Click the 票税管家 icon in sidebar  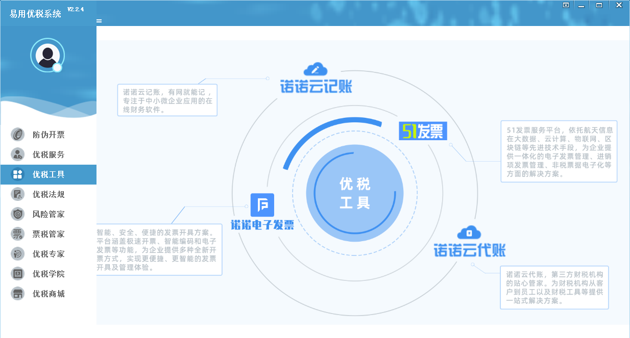(18, 234)
